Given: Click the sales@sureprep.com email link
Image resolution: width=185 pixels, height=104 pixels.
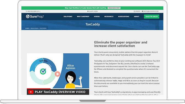Looking at the screenshot, I should [151, 11].
